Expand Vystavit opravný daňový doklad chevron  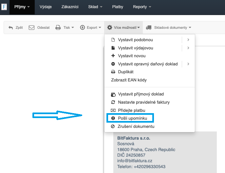(x=188, y=64)
